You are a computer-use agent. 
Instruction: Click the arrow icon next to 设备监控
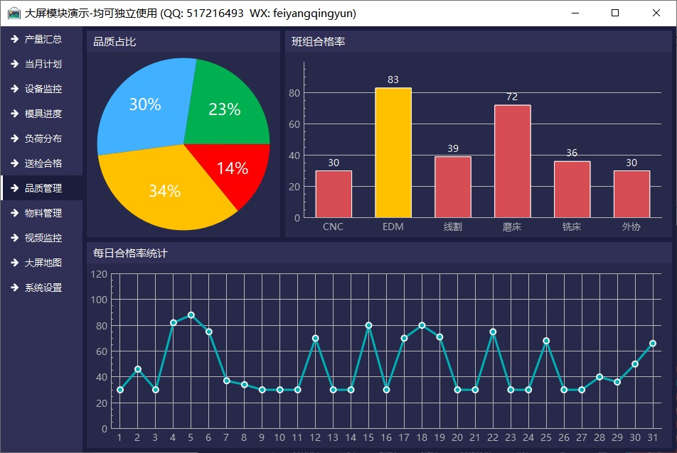14,89
